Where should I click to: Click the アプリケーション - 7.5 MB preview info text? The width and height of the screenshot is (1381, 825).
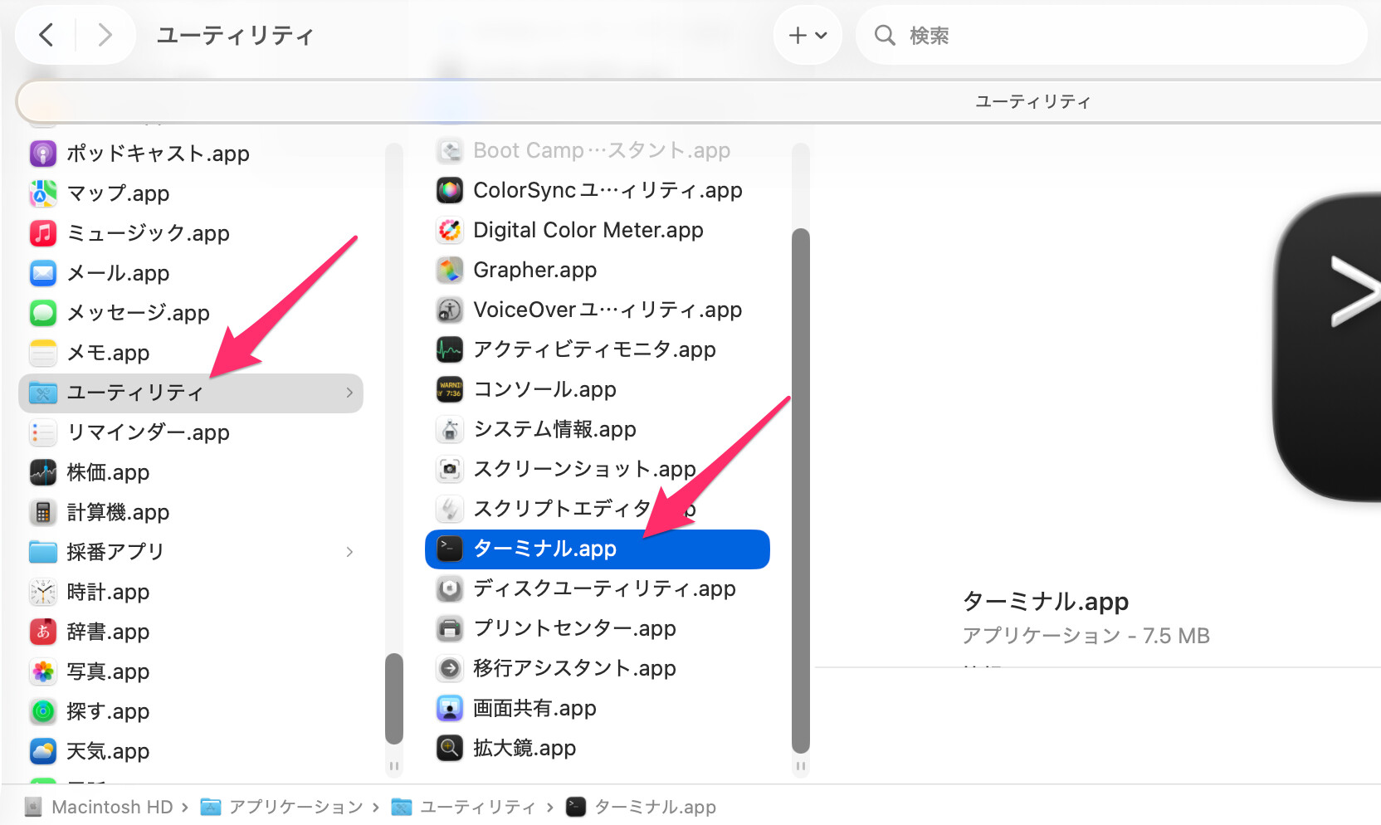1086,636
